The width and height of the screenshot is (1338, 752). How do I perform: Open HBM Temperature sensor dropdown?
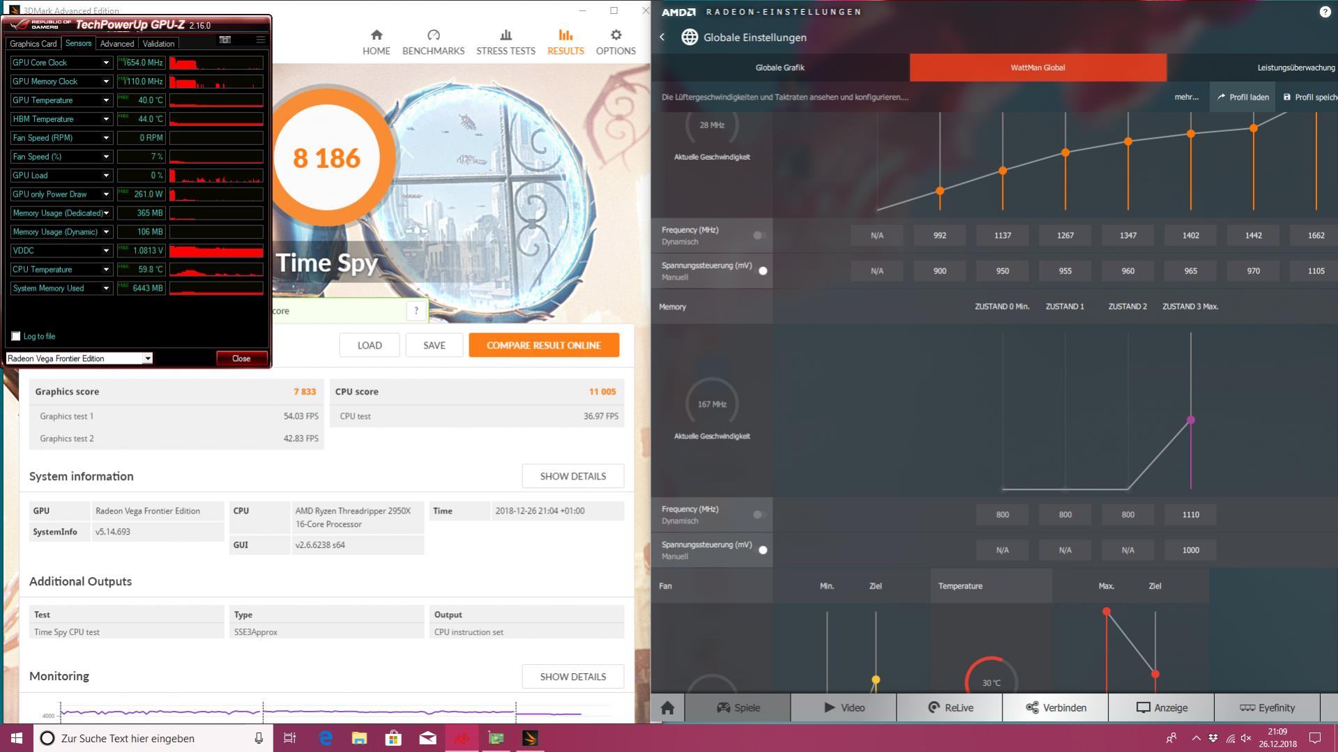(106, 119)
